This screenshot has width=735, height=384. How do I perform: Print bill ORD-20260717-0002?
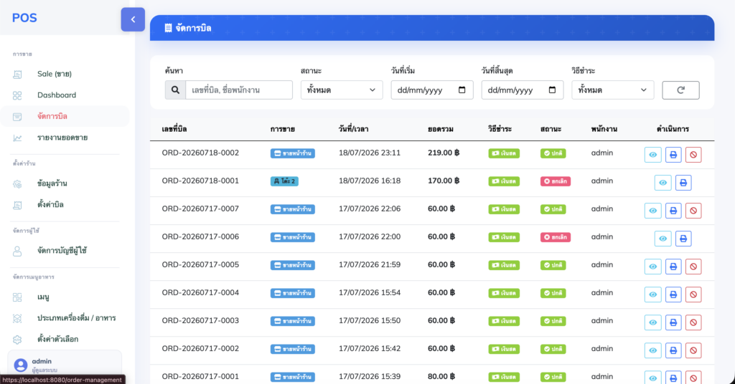(x=673, y=350)
